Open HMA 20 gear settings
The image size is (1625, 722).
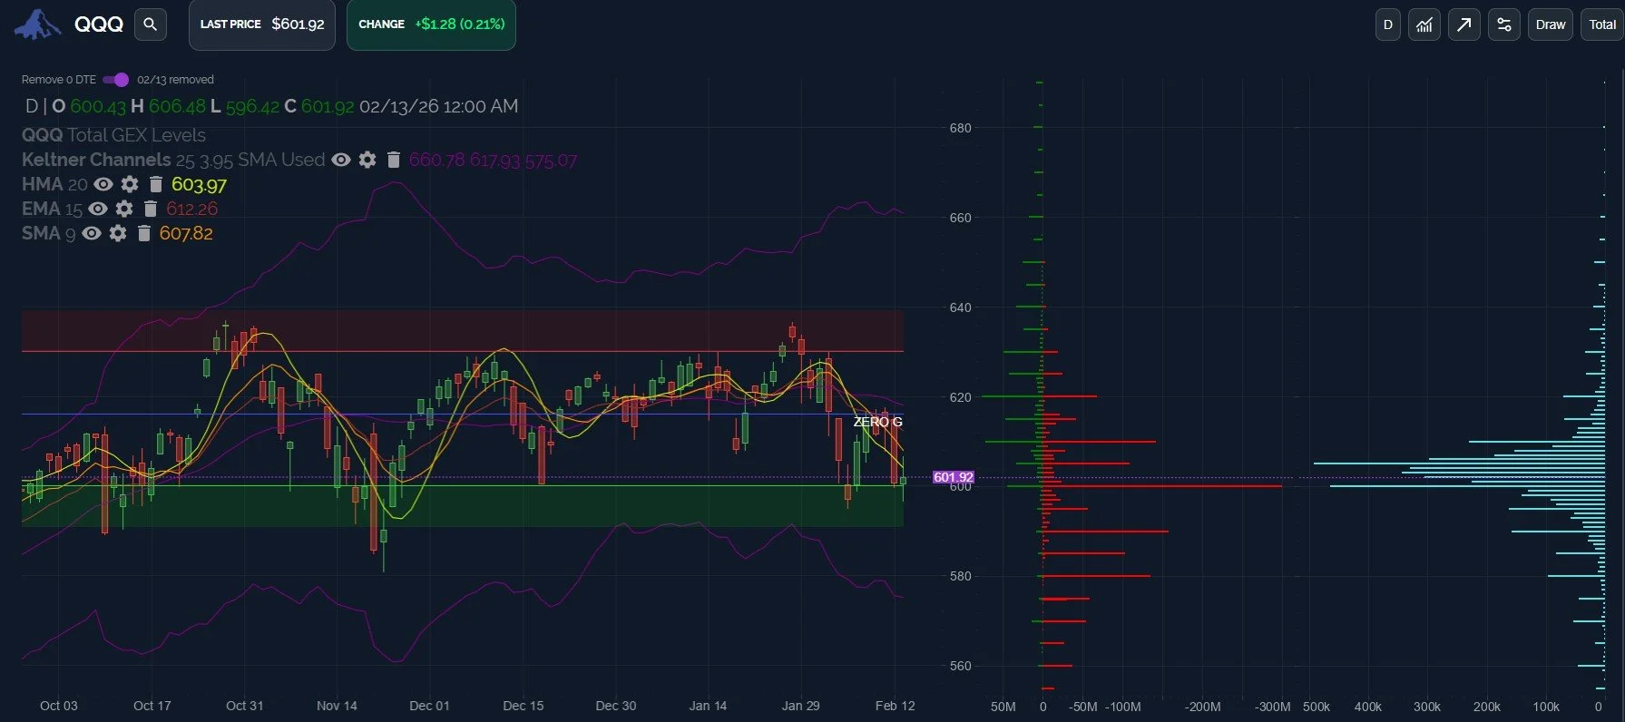130,184
